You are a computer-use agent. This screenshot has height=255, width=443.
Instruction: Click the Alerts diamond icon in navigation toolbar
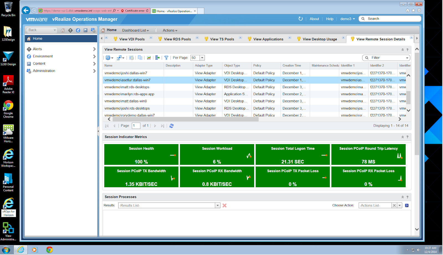70,30
